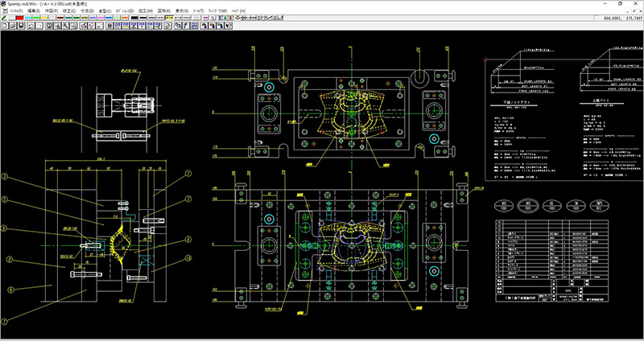The image size is (644, 341).
Task: Save drawing with the floppy disk icon
Action: tap(20, 26)
